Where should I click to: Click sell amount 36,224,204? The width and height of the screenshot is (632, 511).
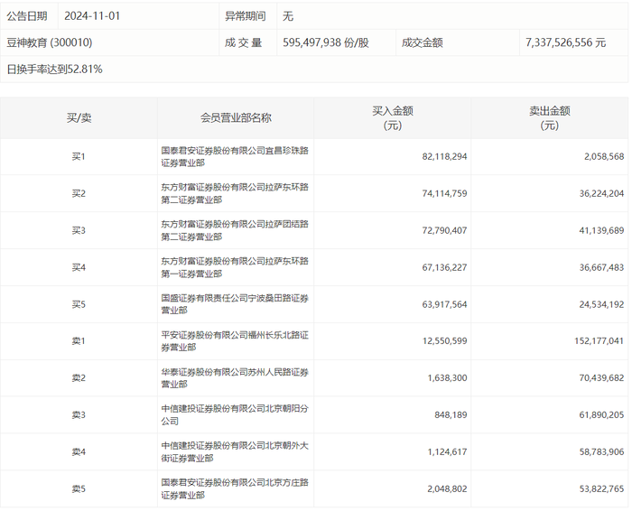[601, 194]
